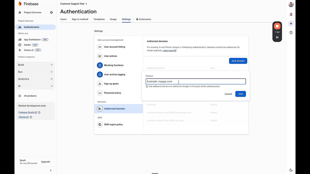Screen dimensions: 310x174
Task: Open user account avatar
Action: (x=291, y=4)
